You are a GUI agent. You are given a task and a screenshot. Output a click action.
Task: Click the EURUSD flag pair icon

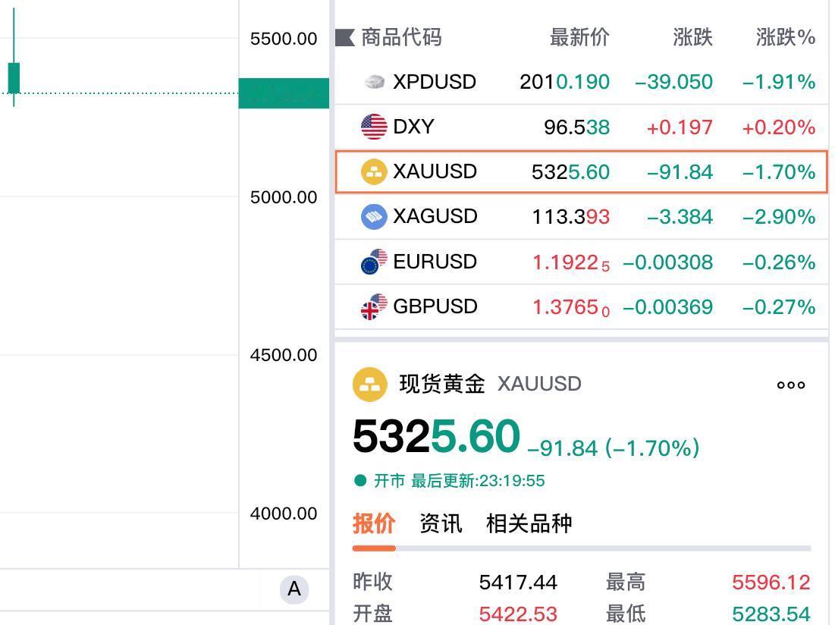pos(374,262)
